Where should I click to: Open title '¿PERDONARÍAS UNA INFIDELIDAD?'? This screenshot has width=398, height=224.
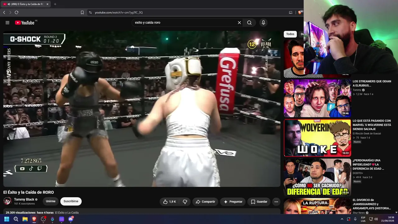[x=368, y=165]
